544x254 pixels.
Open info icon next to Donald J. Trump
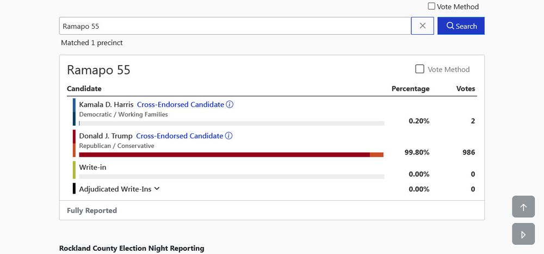coord(228,135)
